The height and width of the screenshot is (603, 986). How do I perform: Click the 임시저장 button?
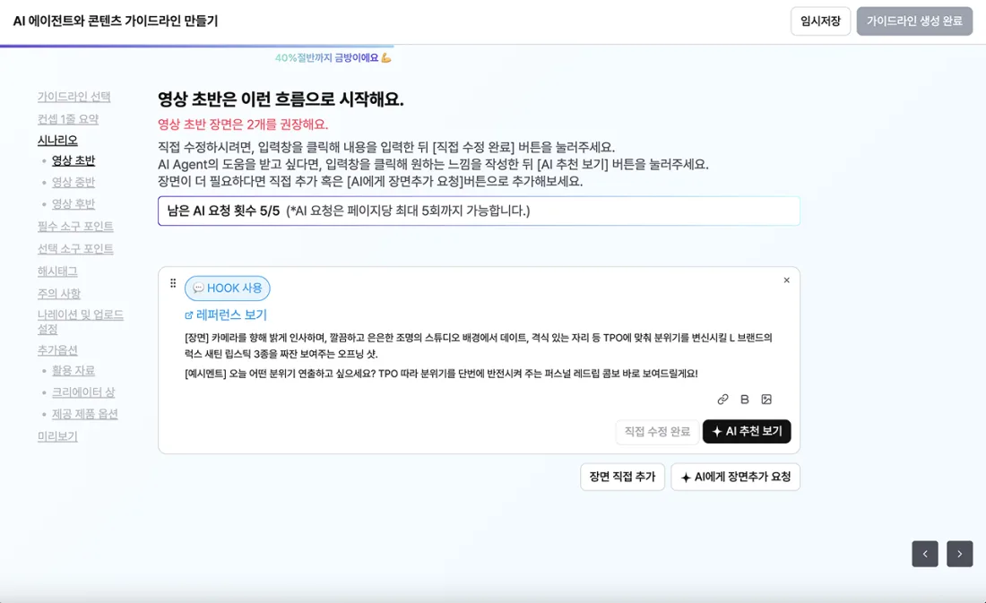pyautogui.click(x=820, y=21)
